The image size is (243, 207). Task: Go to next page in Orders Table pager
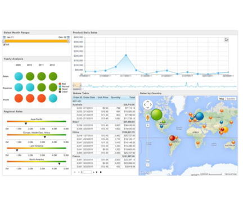pyautogui.click(x=97, y=172)
